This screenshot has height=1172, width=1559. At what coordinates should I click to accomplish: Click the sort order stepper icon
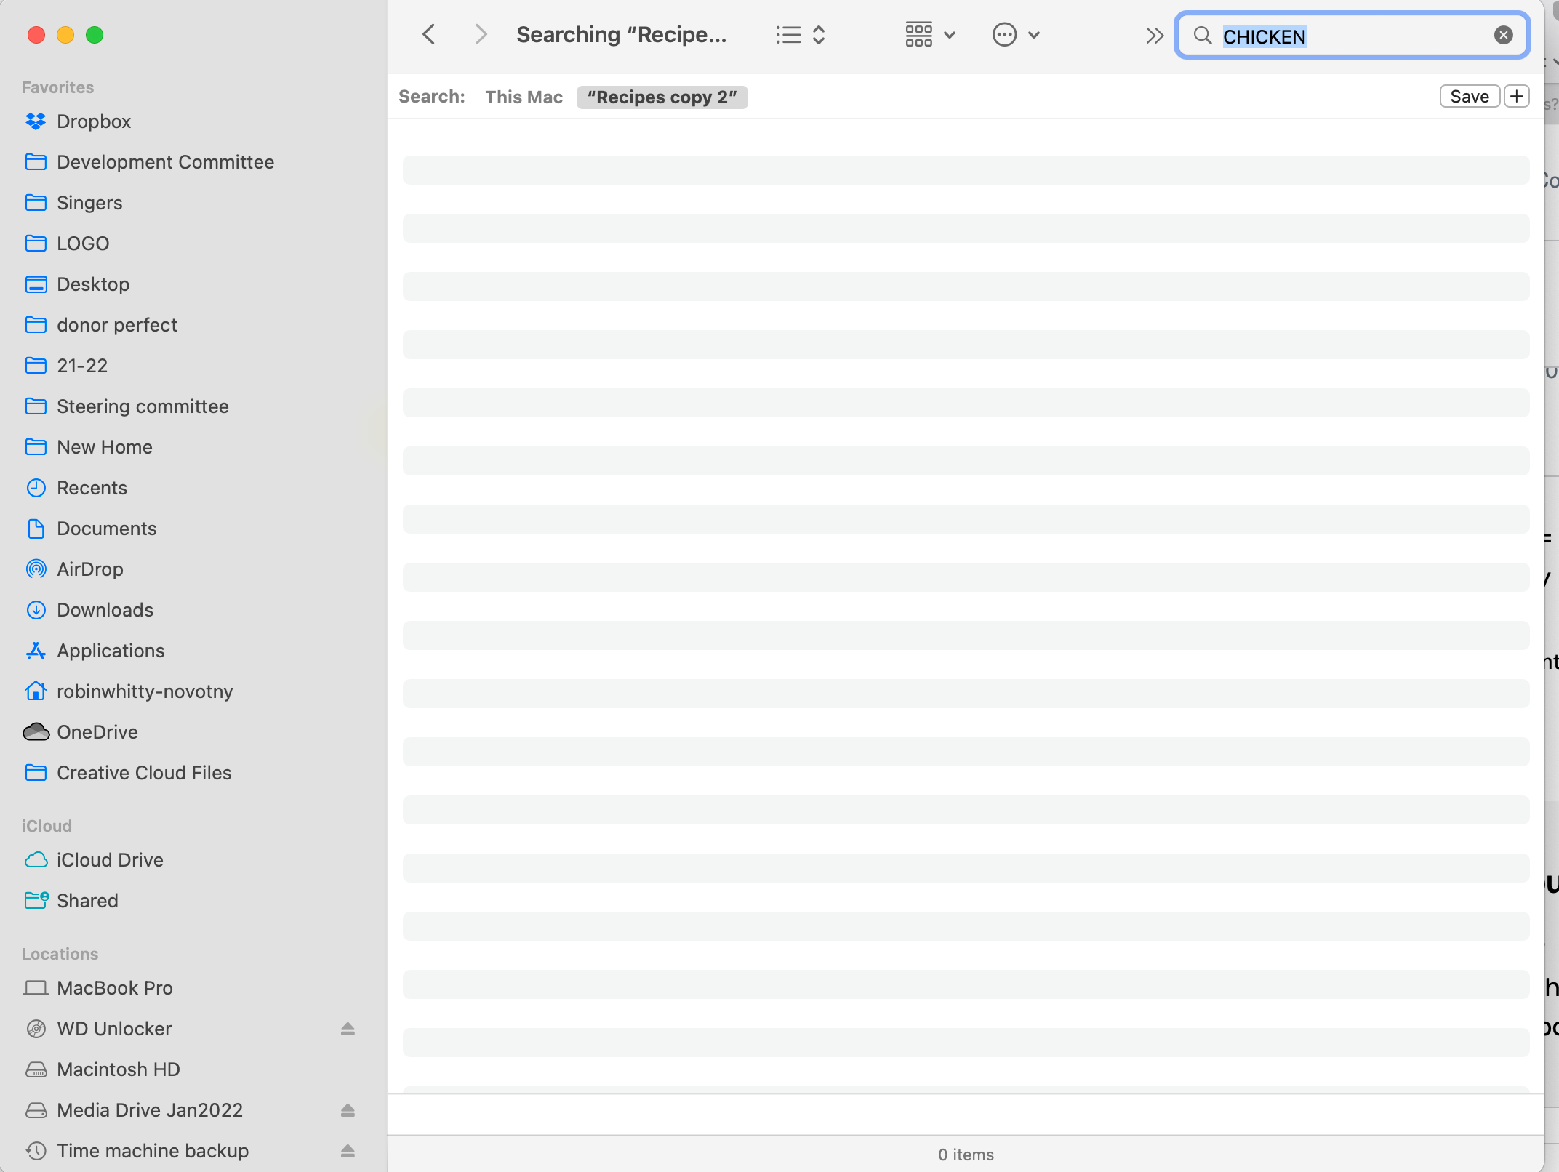(x=817, y=34)
